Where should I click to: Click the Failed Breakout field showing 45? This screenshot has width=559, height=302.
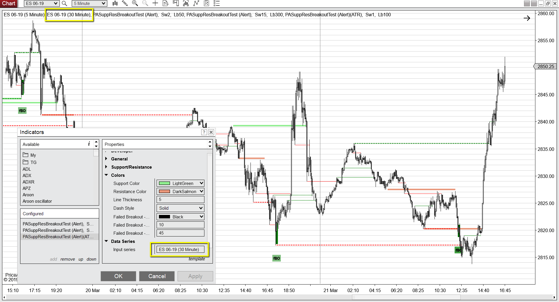coord(181,233)
